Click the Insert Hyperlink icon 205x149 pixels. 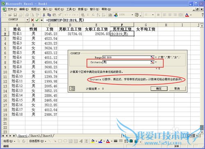(x=83, y=15)
